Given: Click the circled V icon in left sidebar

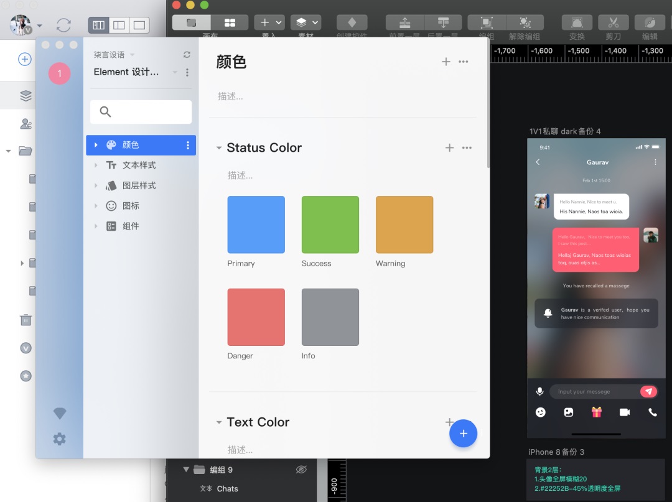Looking at the screenshot, I should (26, 348).
